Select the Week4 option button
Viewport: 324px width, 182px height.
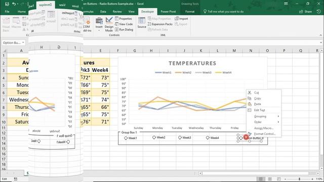pos(213,138)
